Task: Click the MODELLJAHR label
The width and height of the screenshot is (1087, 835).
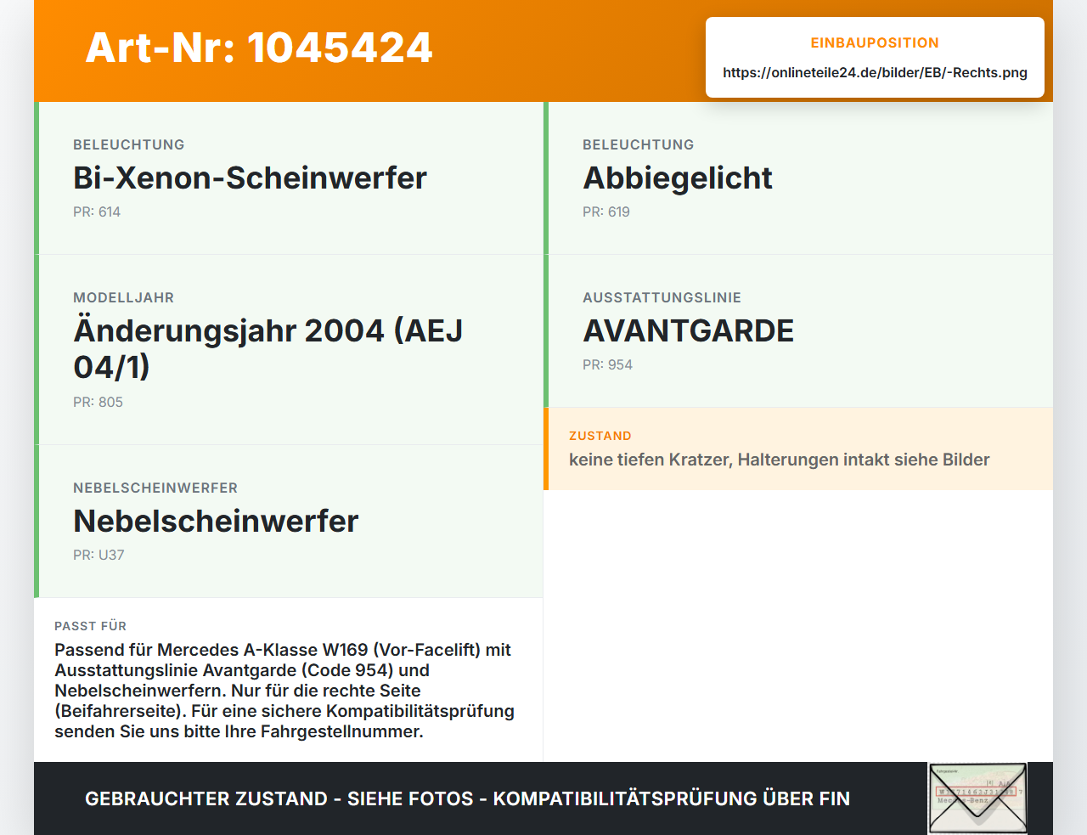Action: pos(123,297)
